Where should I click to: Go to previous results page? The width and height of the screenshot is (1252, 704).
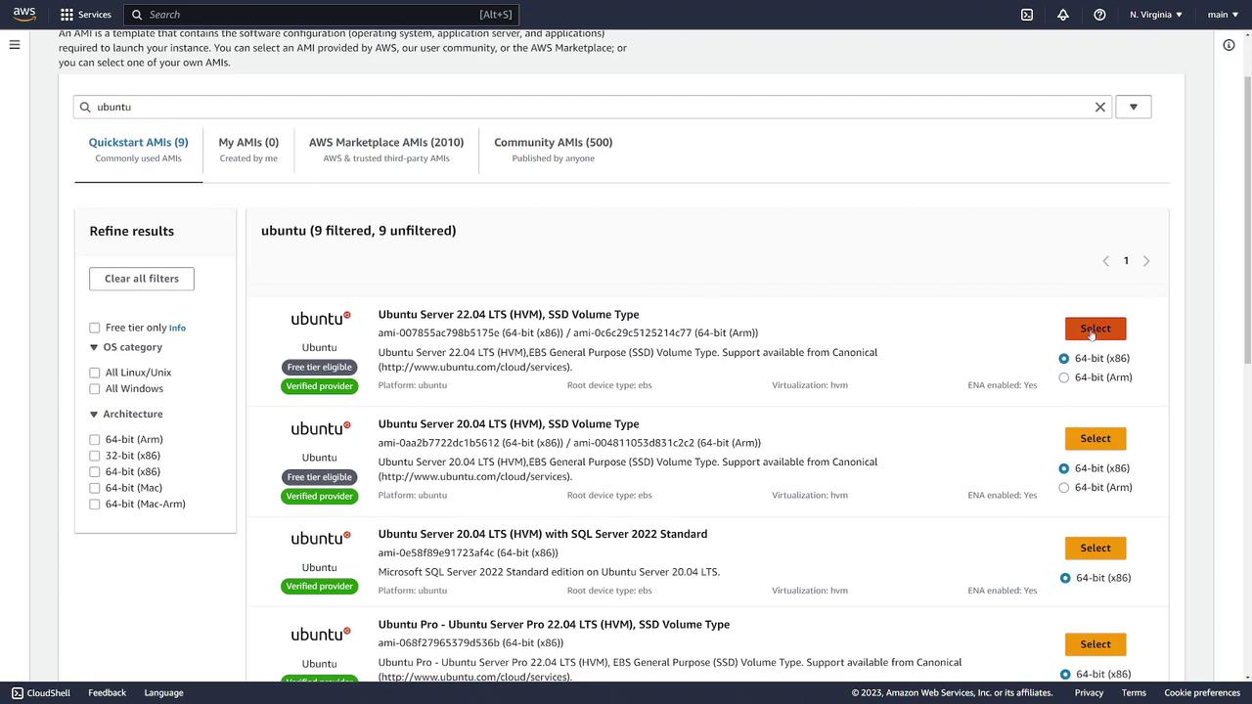1106,261
